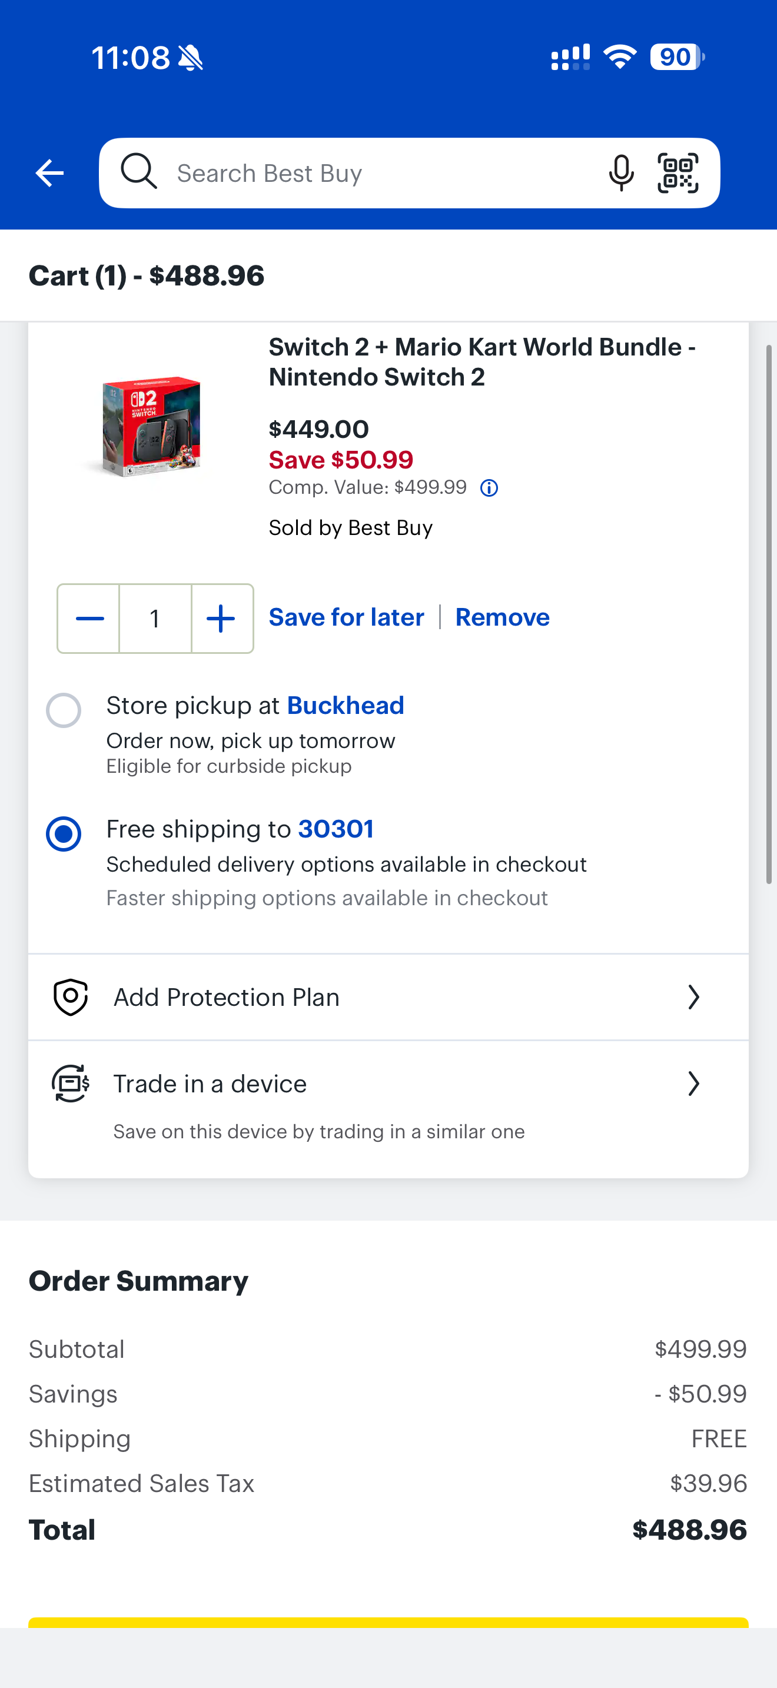Activate voice search microphone
The image size is (777, 1688).
pyautogui.click(x=620, y=173)
